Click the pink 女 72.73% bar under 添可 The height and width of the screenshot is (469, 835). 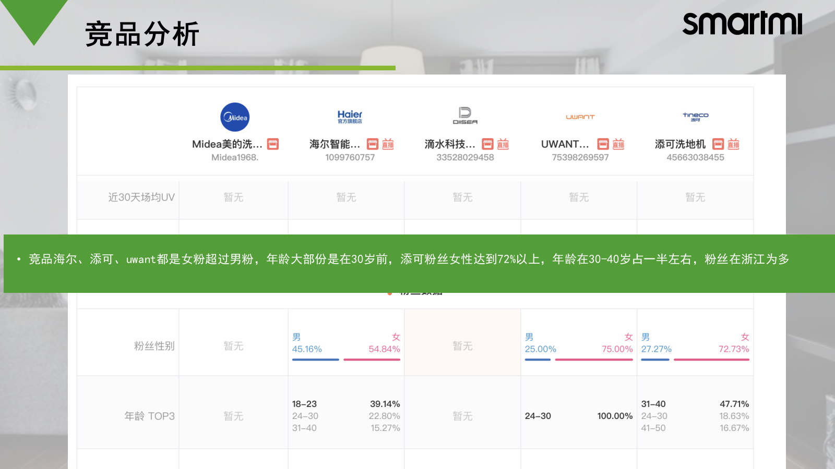coord(712,359)
